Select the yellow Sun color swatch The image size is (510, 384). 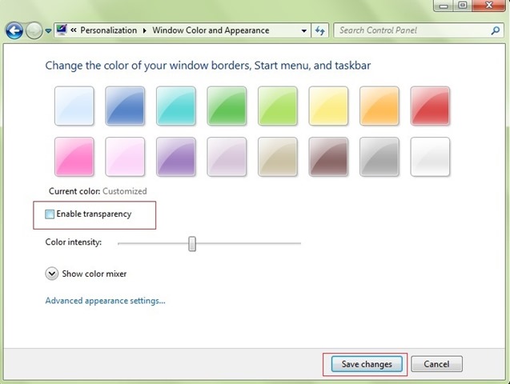[328, 106]
